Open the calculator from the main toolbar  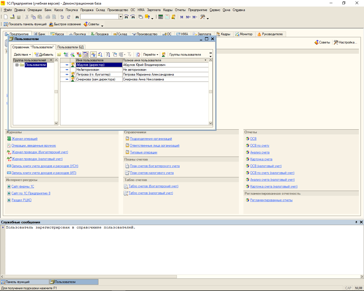coord(161,17)
